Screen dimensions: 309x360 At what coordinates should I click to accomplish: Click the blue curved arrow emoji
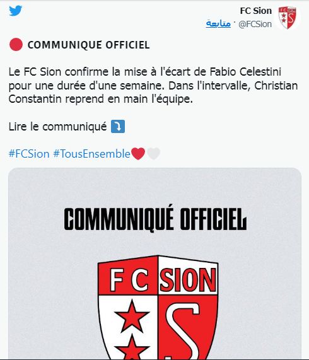[x=118, y=127]
